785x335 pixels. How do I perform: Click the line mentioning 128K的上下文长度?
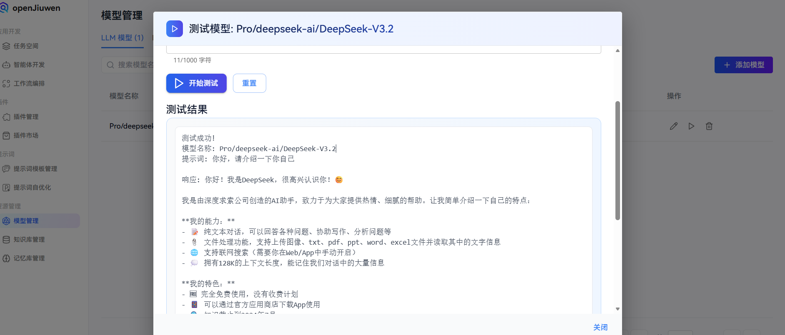click(x=283, y=263)
